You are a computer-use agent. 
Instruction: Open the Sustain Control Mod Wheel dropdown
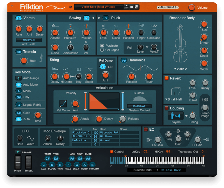coord(139,106)
